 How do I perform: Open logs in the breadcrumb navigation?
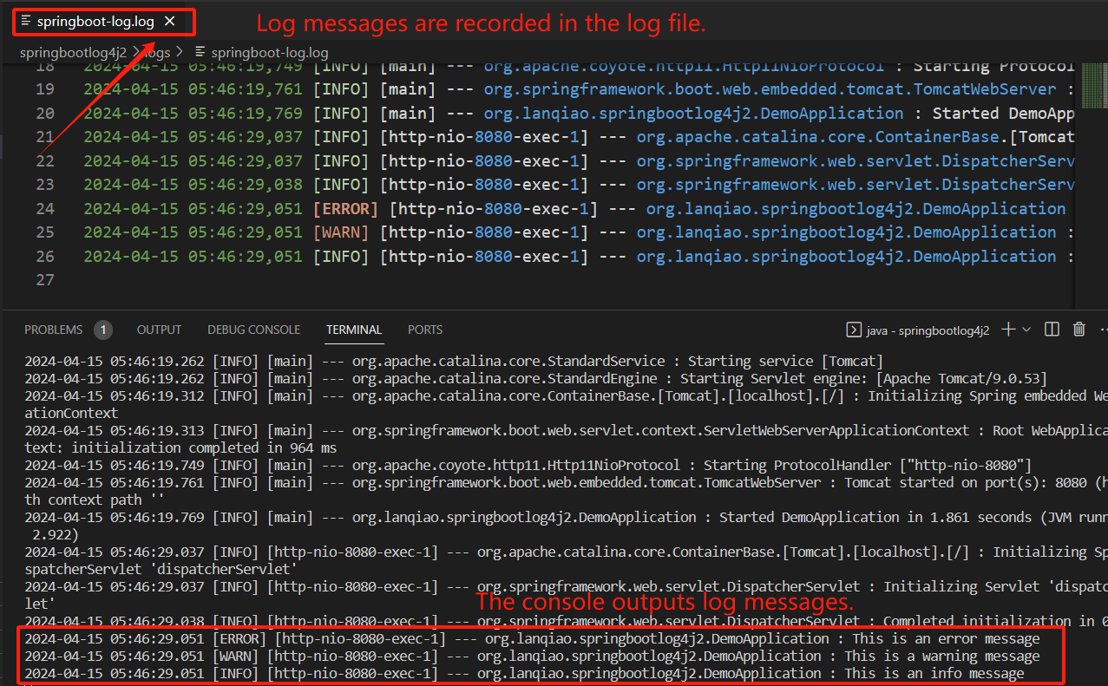click(x=156, y=52)
